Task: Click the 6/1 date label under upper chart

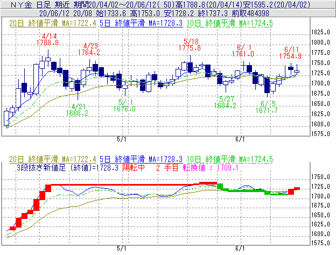Action: 240,139
